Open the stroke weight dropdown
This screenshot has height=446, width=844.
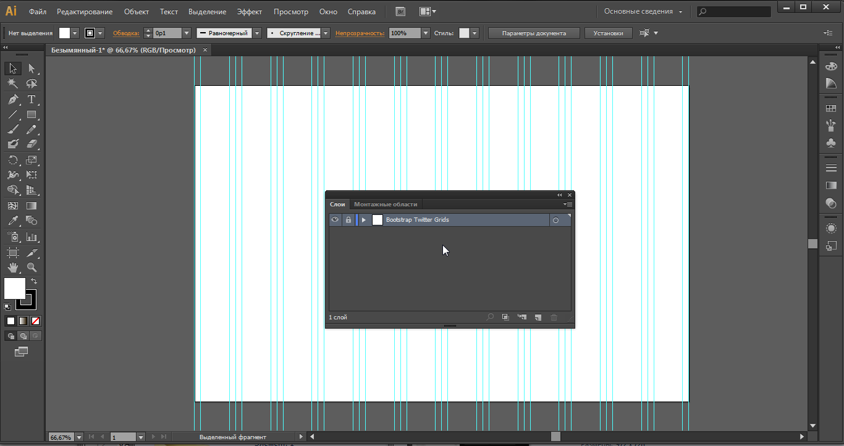pos(187,33)
